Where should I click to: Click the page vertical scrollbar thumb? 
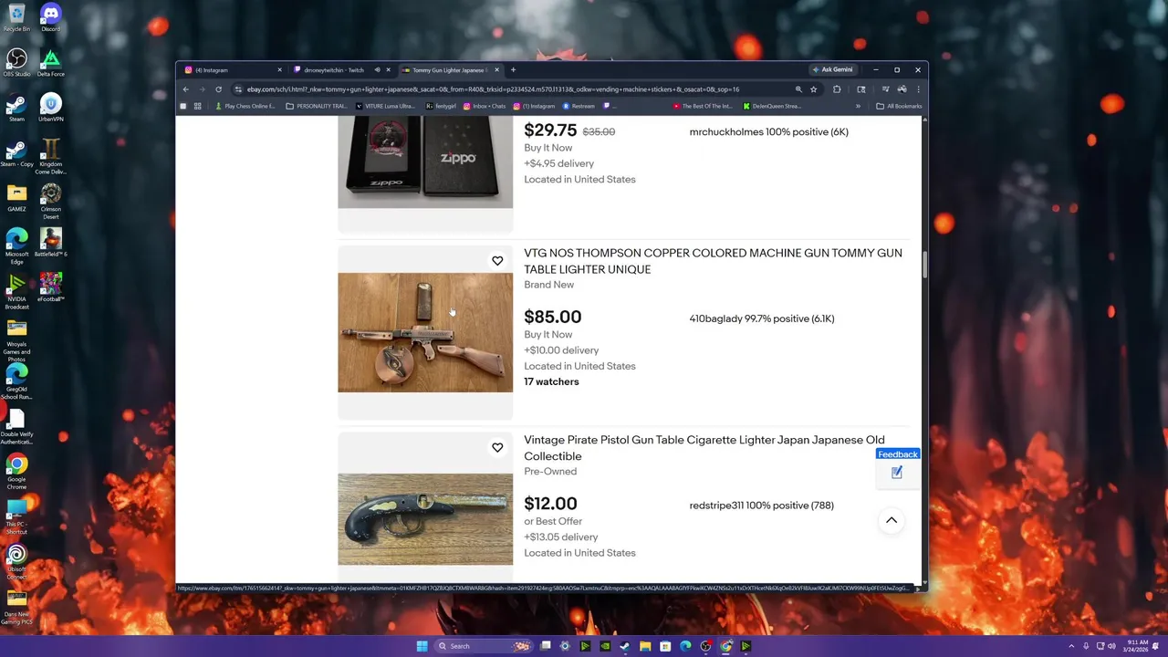coord(924,266)
